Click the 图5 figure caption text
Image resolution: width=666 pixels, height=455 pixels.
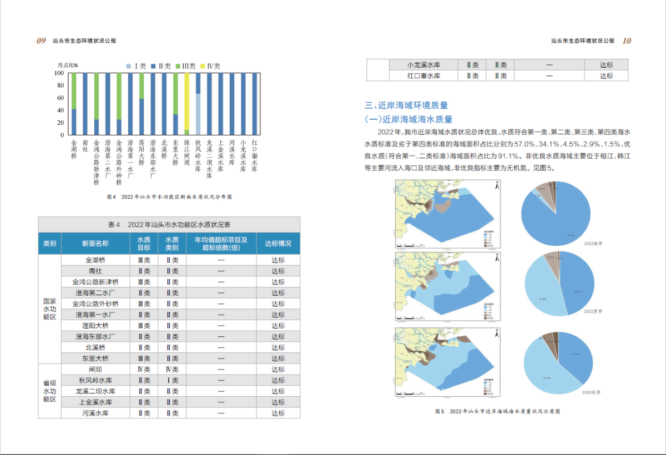pos(497,412)
